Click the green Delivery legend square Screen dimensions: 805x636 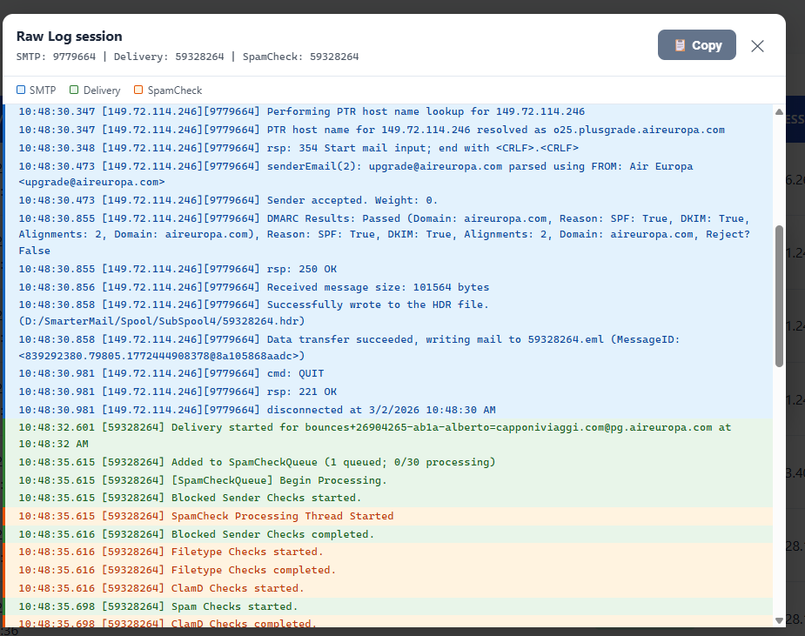coord(75,90)
